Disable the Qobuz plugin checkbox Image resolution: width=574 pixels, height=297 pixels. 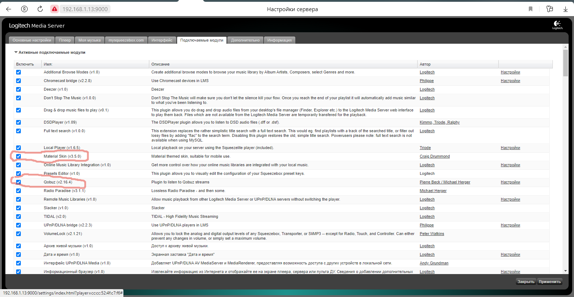(x=18, y=182)
